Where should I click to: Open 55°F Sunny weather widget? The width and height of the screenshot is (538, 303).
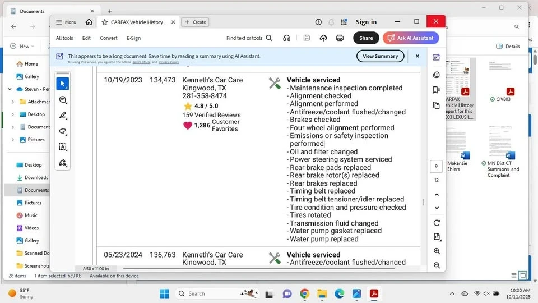coord(21,293)
